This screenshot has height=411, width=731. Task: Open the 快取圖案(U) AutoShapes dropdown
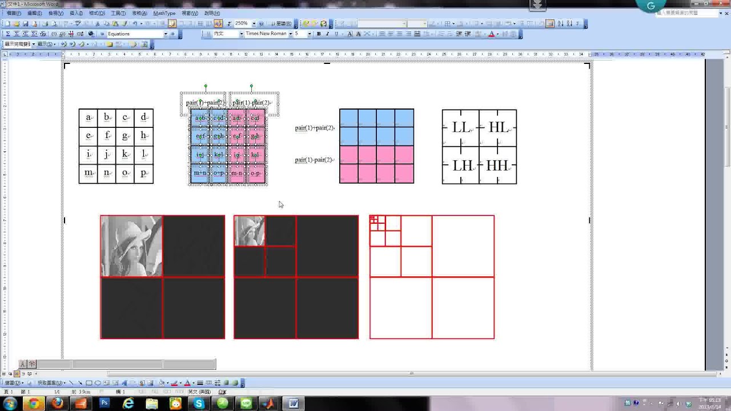coord(52,383)
